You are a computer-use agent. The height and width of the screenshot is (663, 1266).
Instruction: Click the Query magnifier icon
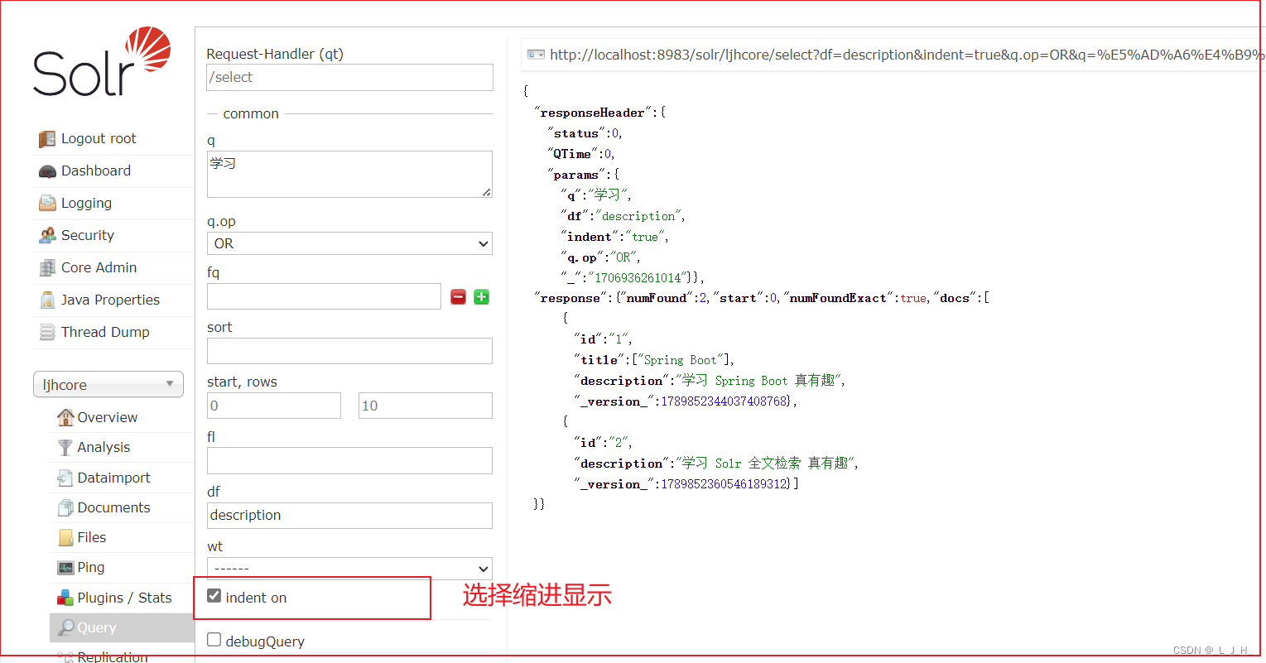pyautogui.click(x=66, y=627)
